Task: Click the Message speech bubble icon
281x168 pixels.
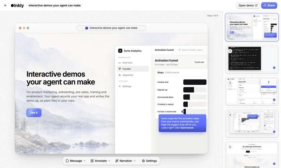Action: 67,161
